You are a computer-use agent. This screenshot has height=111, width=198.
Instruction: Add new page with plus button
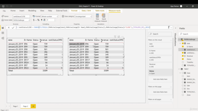tap(33, 106)
